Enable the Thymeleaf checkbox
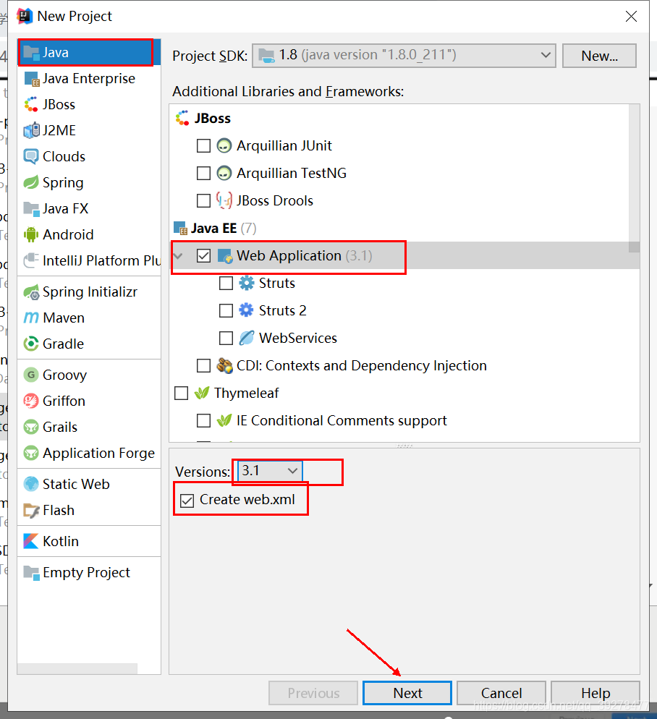The image size is (657, 719). (181, 393)
